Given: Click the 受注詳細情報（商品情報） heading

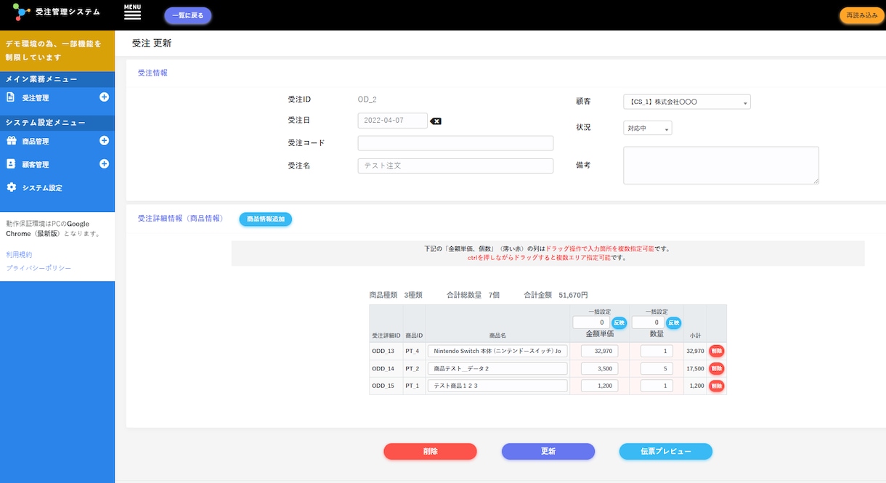Looking at the screenshot, I should click(180, 218).
